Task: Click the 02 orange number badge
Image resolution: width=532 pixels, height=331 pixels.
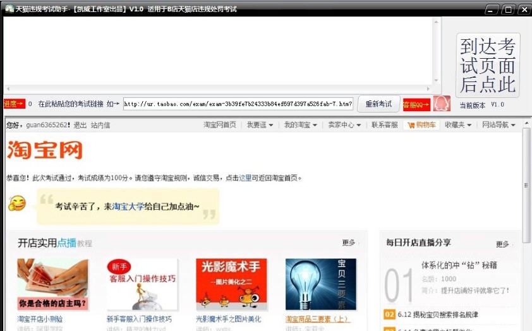Action: click(389, 315)
